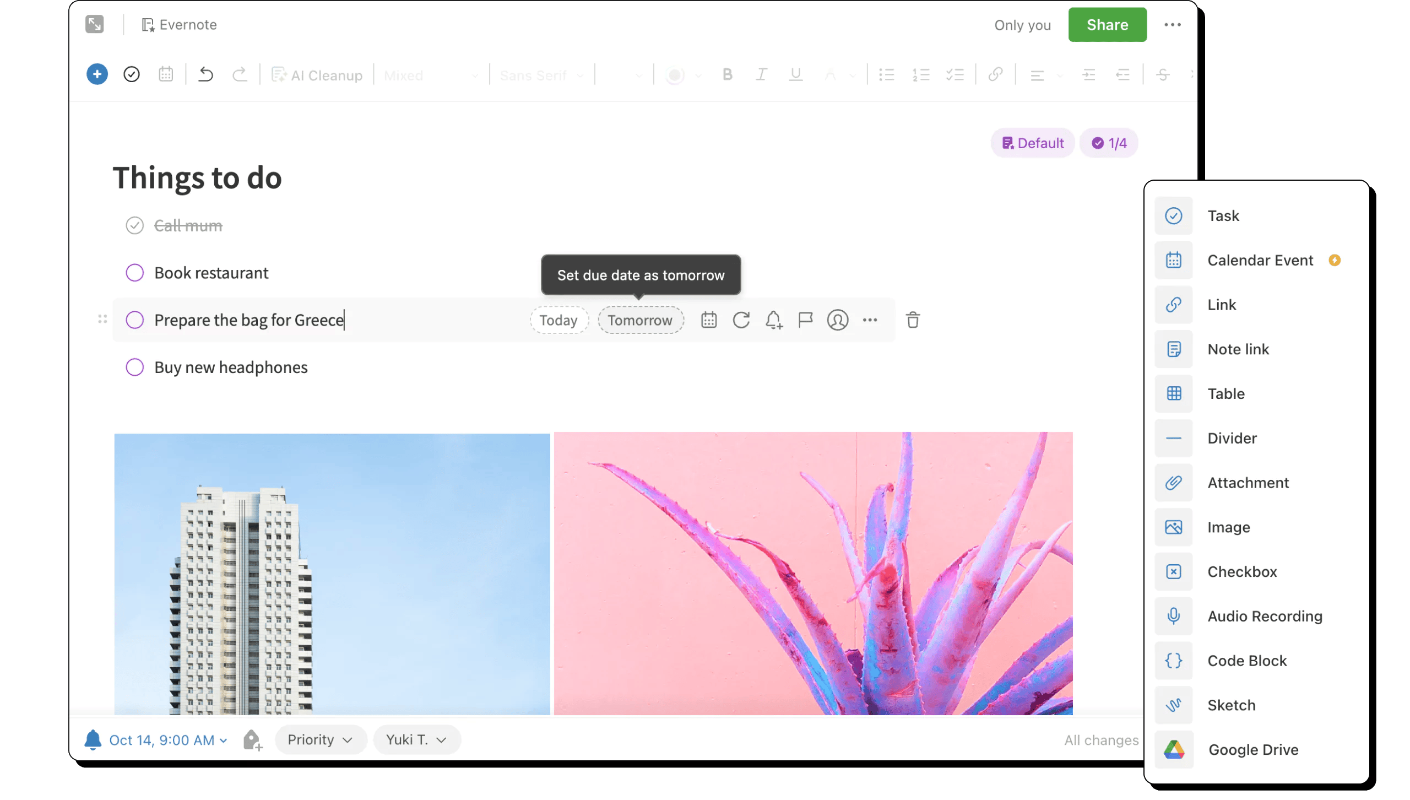
Task: Select the Task insert icon in the toolbar
Action: [132, 74]
